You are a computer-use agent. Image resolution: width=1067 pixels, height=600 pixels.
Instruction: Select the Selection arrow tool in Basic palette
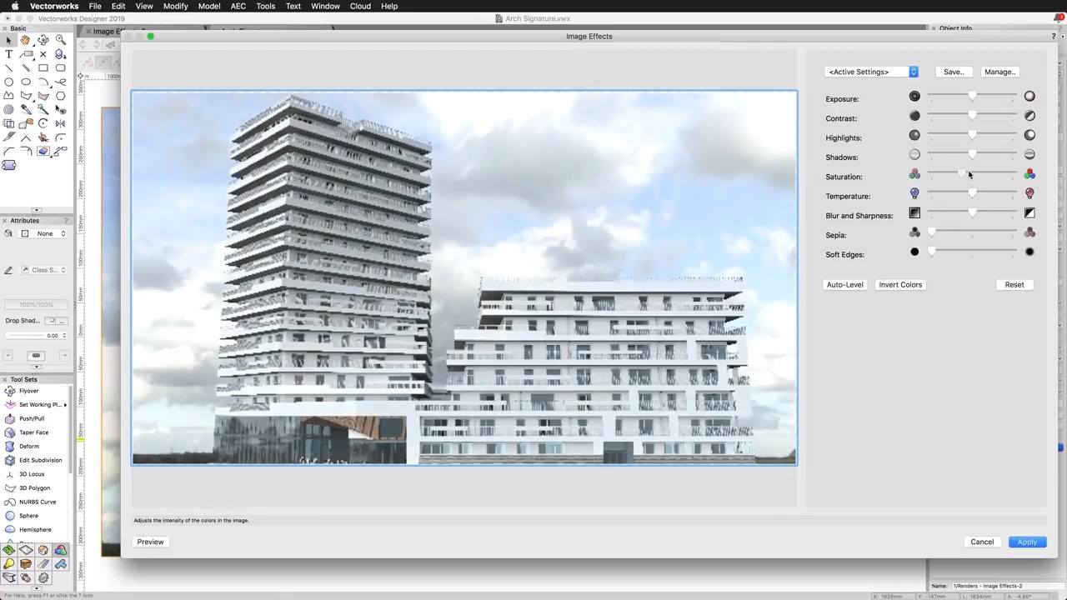tap(9, 40)
